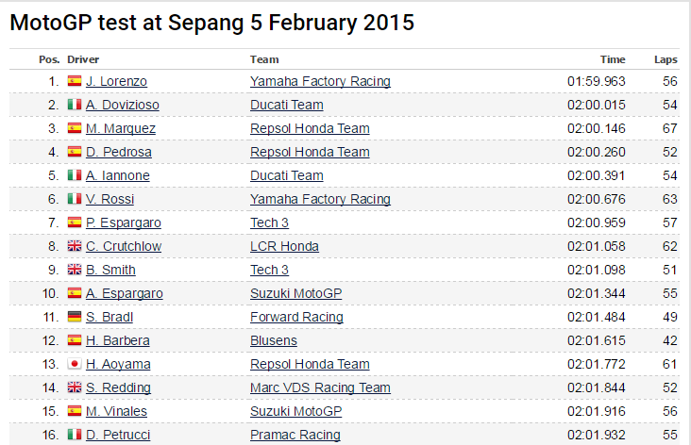Click the British flag beside C. Crutchlow
The image size is (691, 445).
[x=75, y=246]
